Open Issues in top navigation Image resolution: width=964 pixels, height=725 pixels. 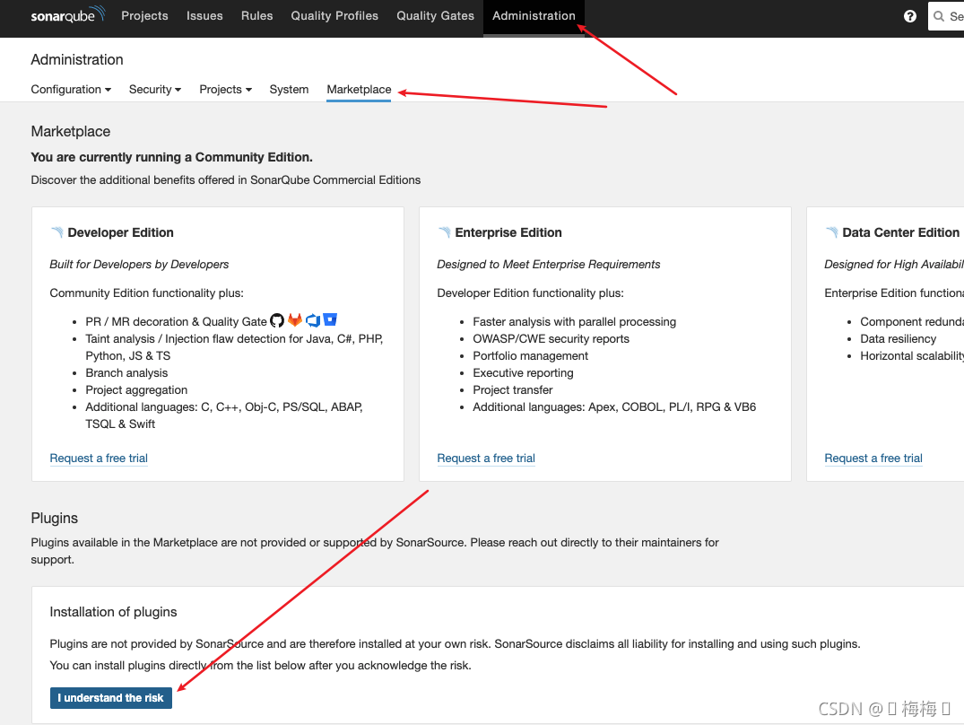[204, 16]
